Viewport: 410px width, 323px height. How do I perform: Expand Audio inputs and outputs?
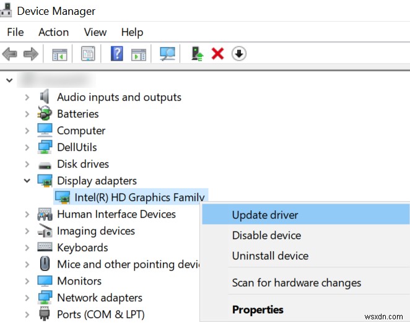tap(27, 97)
